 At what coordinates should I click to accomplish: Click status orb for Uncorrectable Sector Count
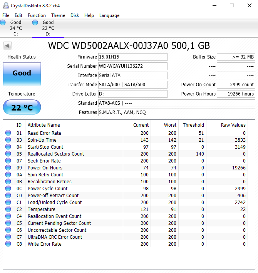pyautogui.click(x=8, y=230)
